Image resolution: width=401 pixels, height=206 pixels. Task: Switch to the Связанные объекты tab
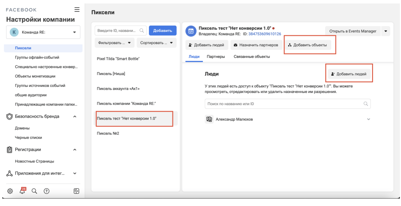pyautogui.click(x=252, y=57)
